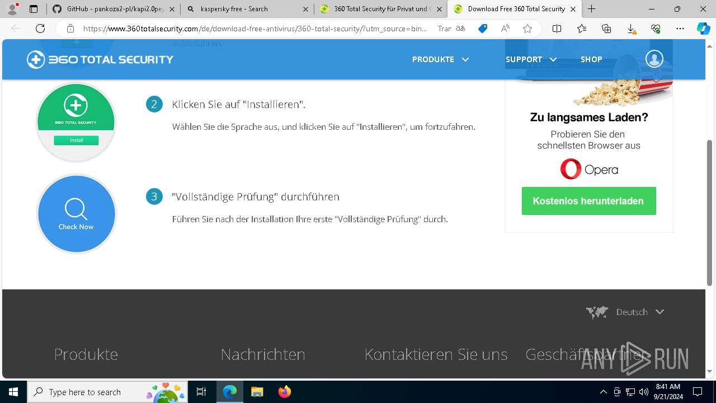
Task: View site information lock icon
Action: 70,29
